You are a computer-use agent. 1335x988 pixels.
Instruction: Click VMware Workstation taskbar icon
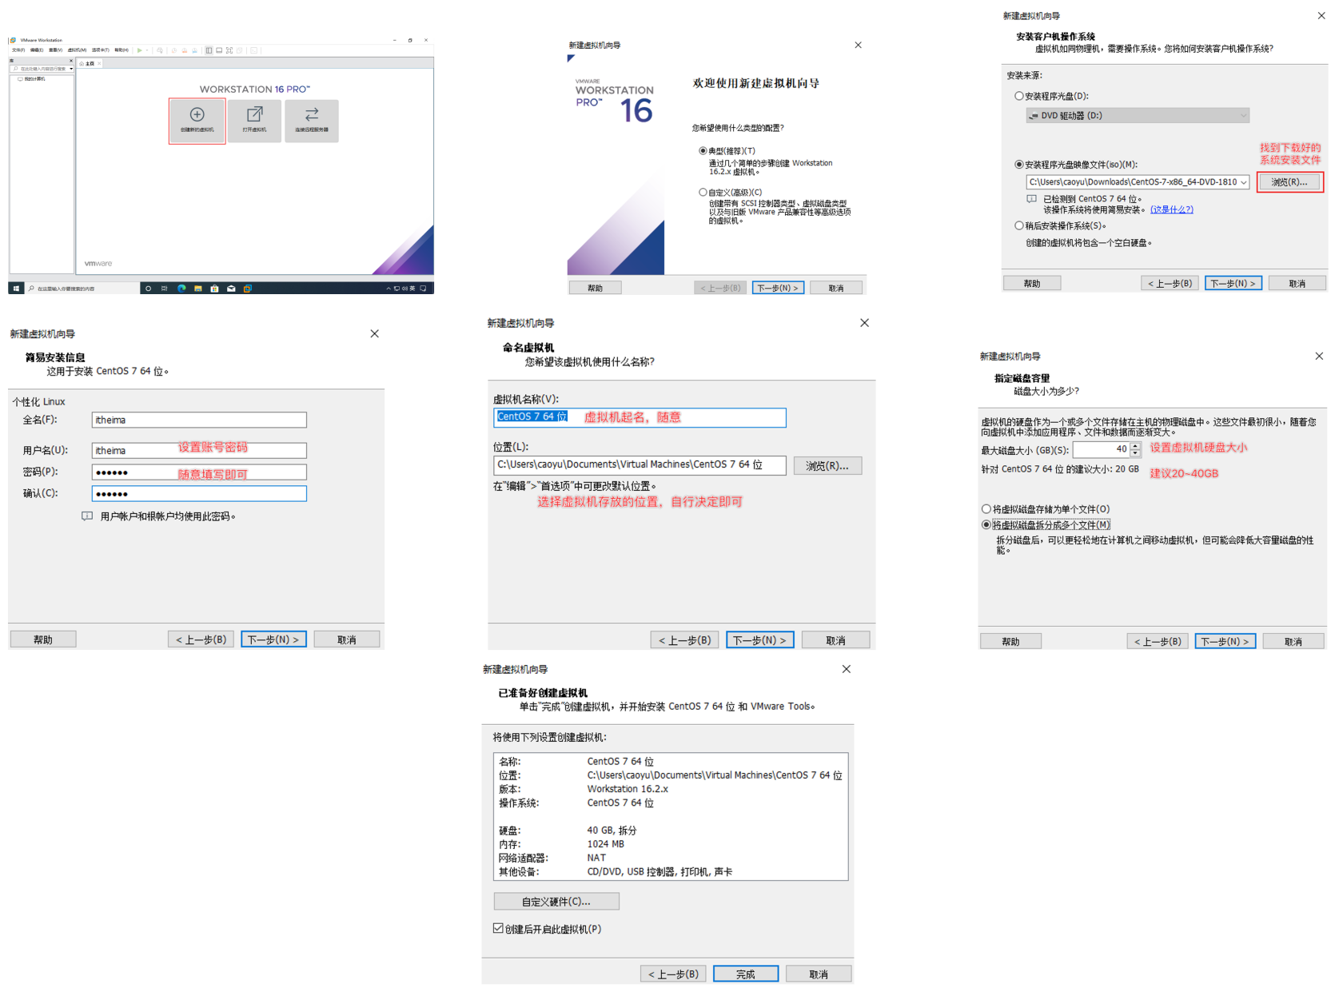coord(248,289)
